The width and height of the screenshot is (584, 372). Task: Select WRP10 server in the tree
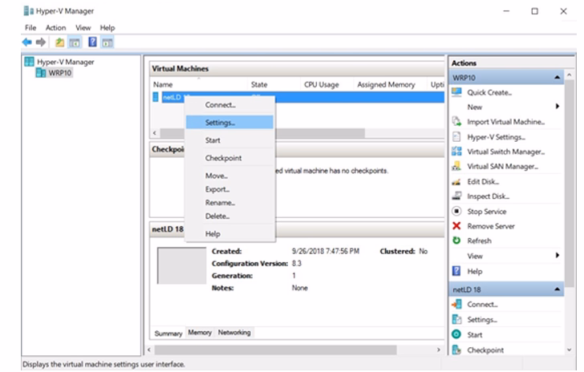59,73
